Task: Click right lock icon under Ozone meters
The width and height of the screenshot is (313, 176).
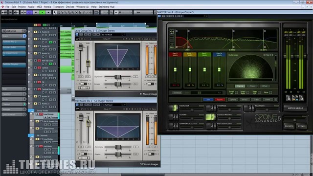Action: point(301,98)
